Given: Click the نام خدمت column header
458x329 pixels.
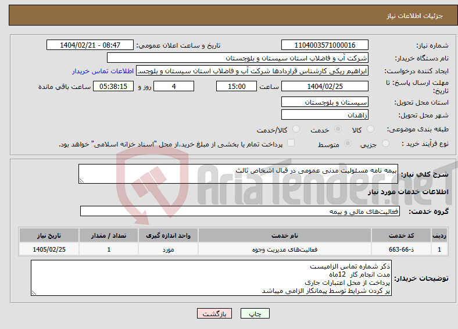Looking at the screenshot, I should (284, 235).
